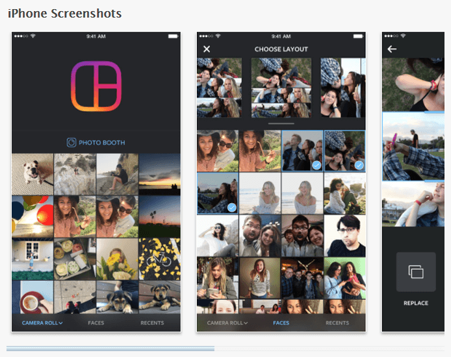Tap the Layout app logo
The height and width of the screenshot is (357, 451).
coord(96,86)
